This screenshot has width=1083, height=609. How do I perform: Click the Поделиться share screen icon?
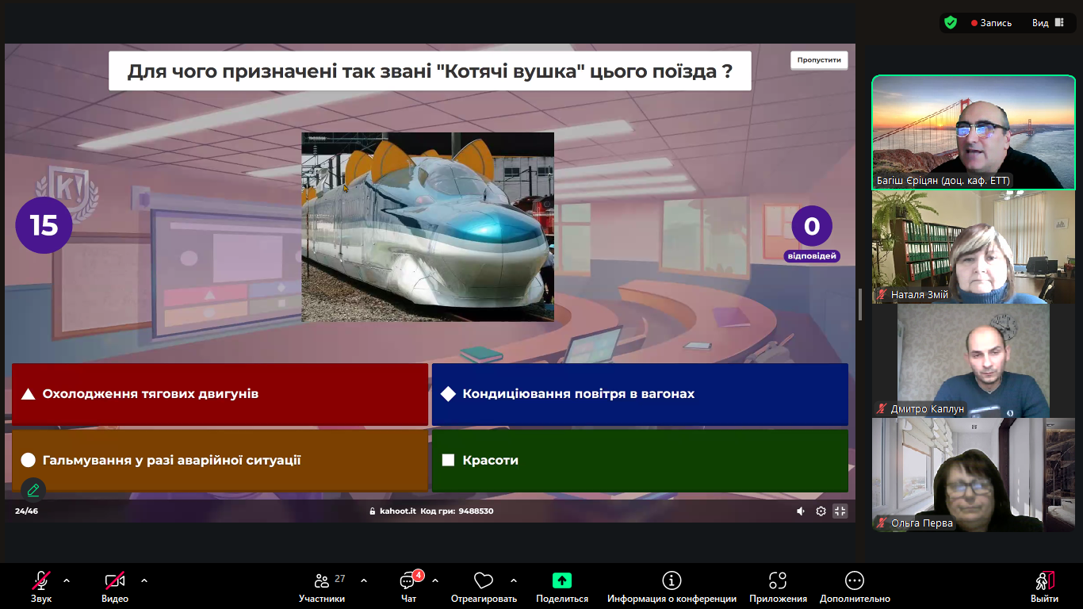pyautogui.click(x=561, y=587)
